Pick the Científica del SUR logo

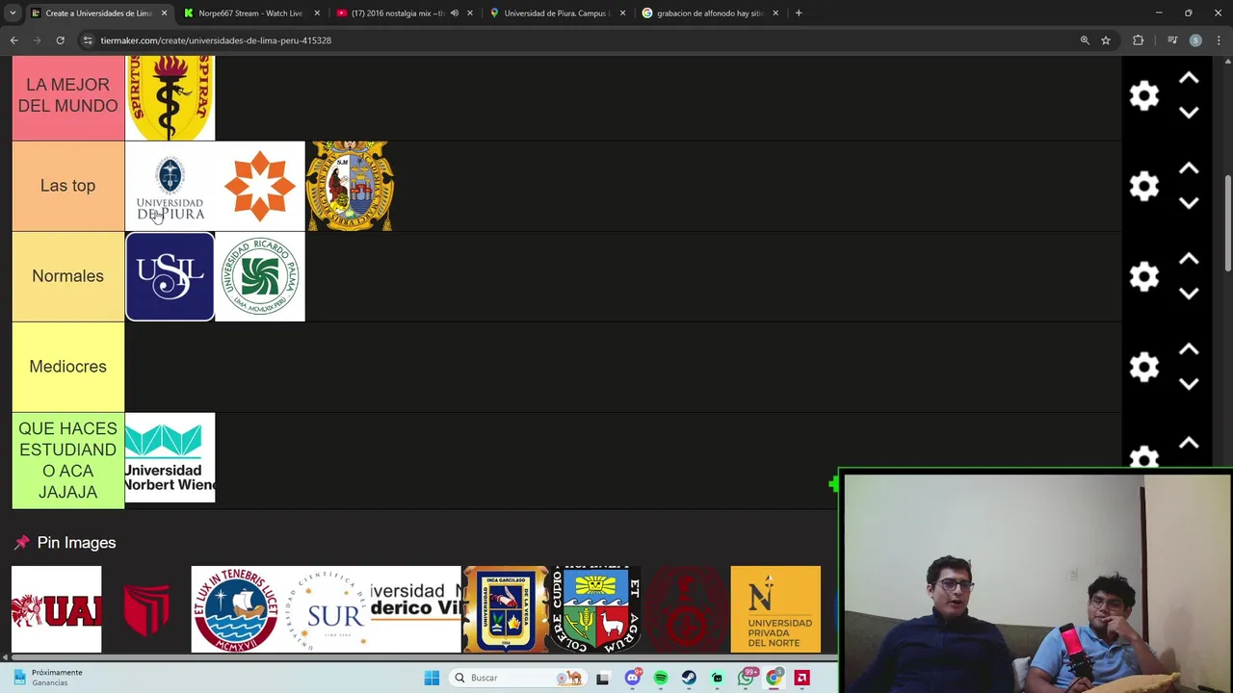point(326,609)
